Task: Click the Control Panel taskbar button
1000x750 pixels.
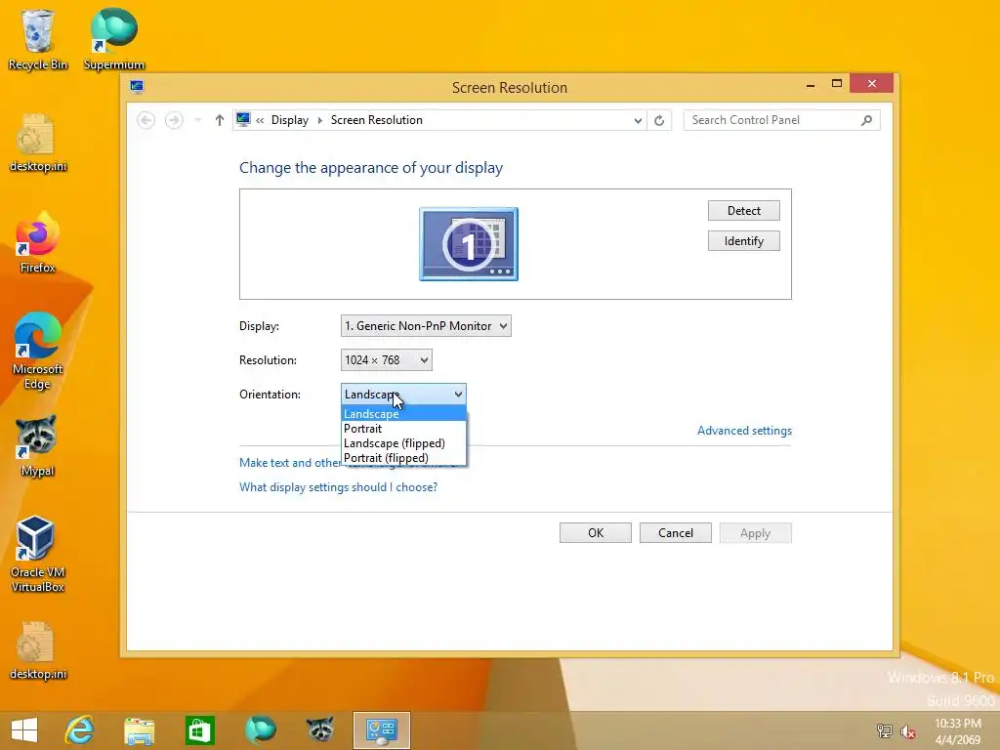Action: coord(382,730)
